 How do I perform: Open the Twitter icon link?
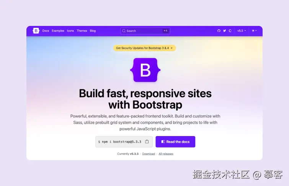pyautogui.click(x=224, y=30)
